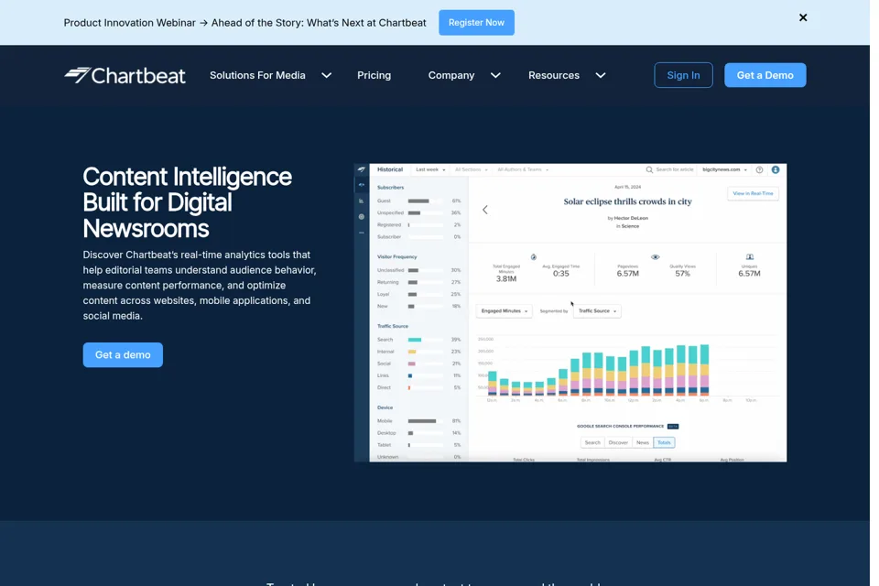
Task: Expand the Resources chevron arrow
Action: 601,75
